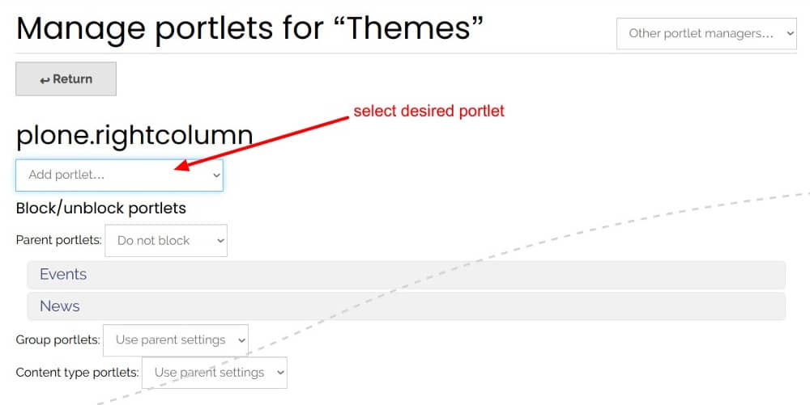Image resolution: width=810 pixels, height=405 pixels.
Task: Click the 'select desired portlet' annotation text
Action: [428, 112]
